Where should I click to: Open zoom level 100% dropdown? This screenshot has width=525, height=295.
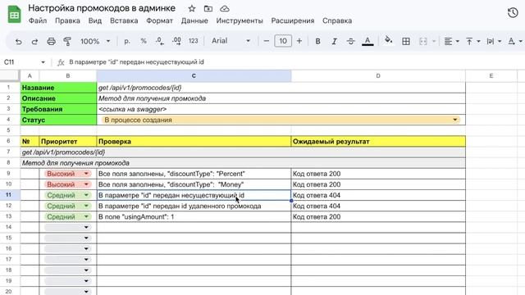[x=95, y=41]
